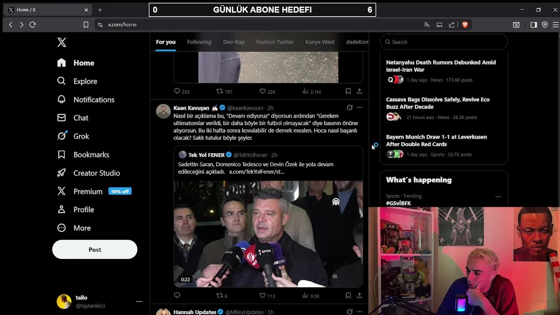This screenshot has width=560, height=315.
Task: Bookmark the Kaan Kavuşan post
Action: (348, 296)
